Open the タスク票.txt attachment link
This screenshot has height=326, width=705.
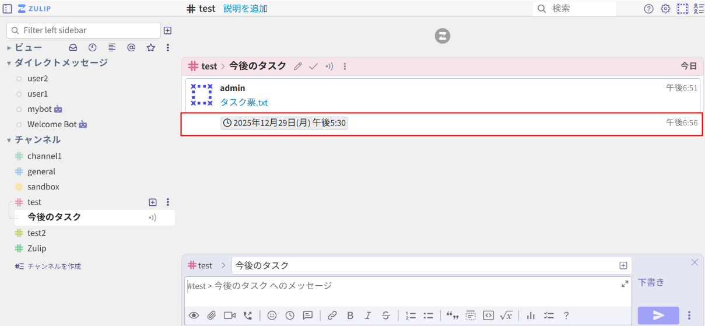(x=244, y=103)
